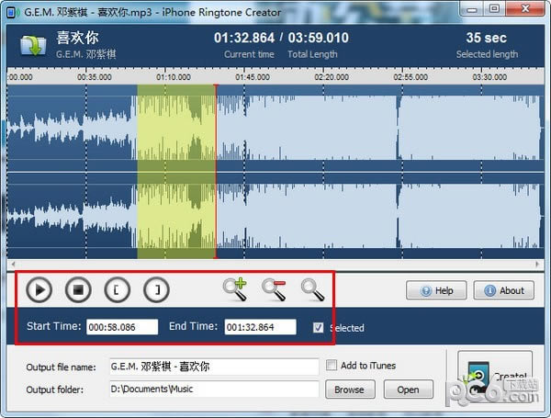Toggle the Selected checkbox
The width and height of the screenshot is (551, 418).
319,327
